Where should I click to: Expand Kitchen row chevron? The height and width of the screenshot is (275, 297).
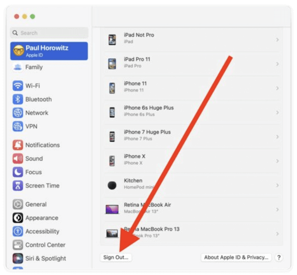(277, 185)
